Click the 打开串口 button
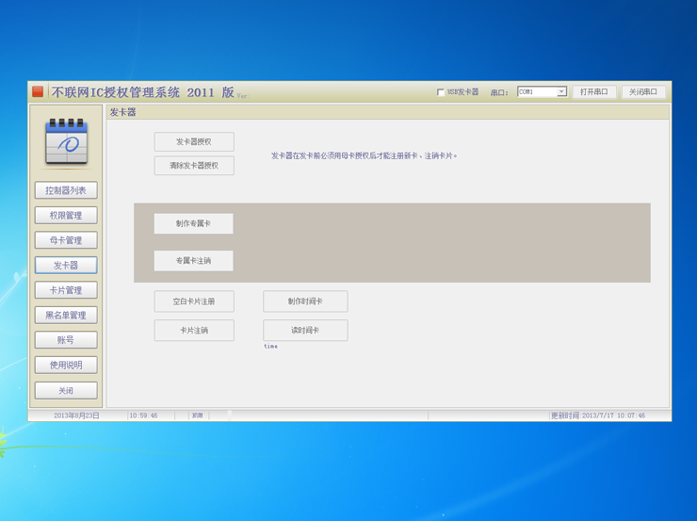Image resolution: width=697 pixels, height=521 pixels. pos(594,91)
